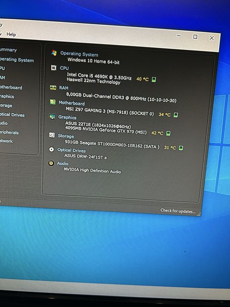Open Storage in the sidebar

[x=6, y=106]
